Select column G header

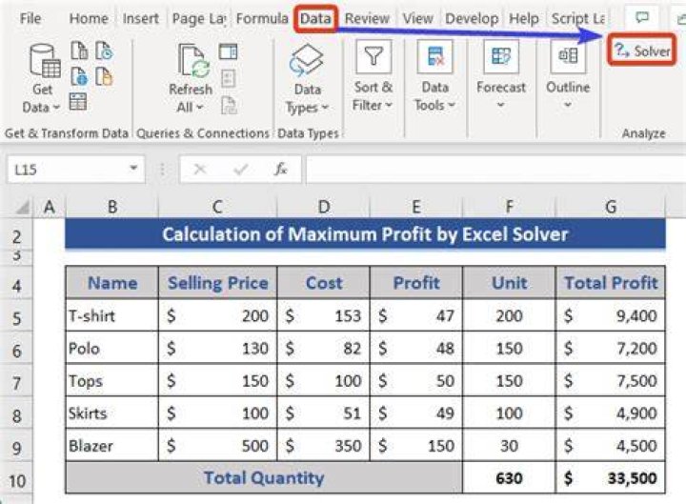point(611,207)
